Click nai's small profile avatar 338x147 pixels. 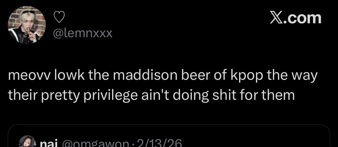27,141
